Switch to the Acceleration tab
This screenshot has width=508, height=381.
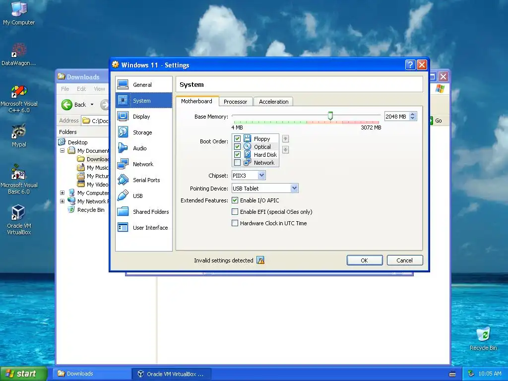[x=274, y=102]
